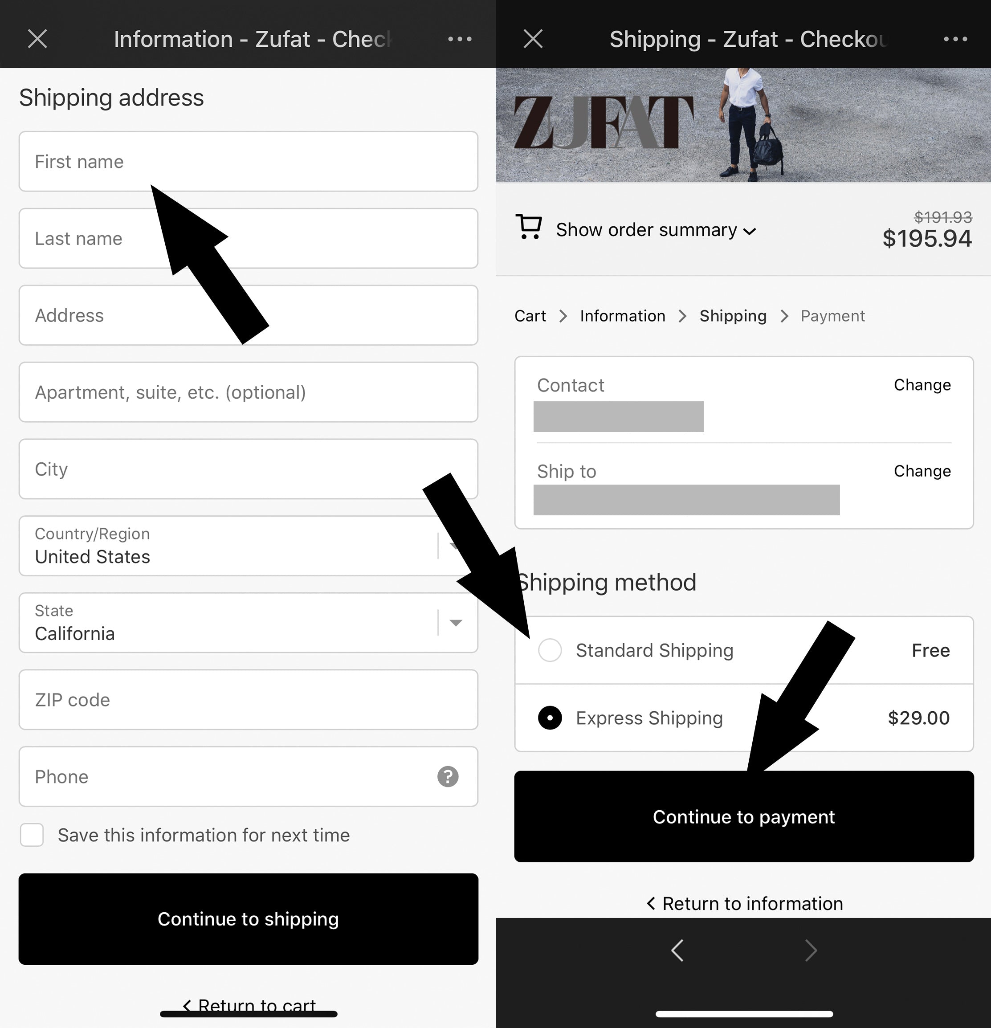
Task: Open the more options dots on Shipping page
Action: coord(955,39)
